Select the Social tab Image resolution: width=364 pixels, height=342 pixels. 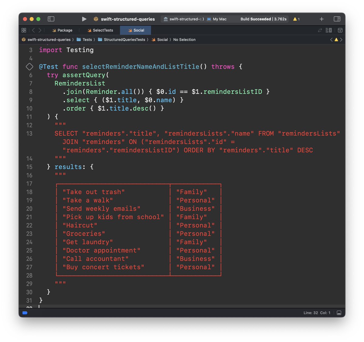136,30
